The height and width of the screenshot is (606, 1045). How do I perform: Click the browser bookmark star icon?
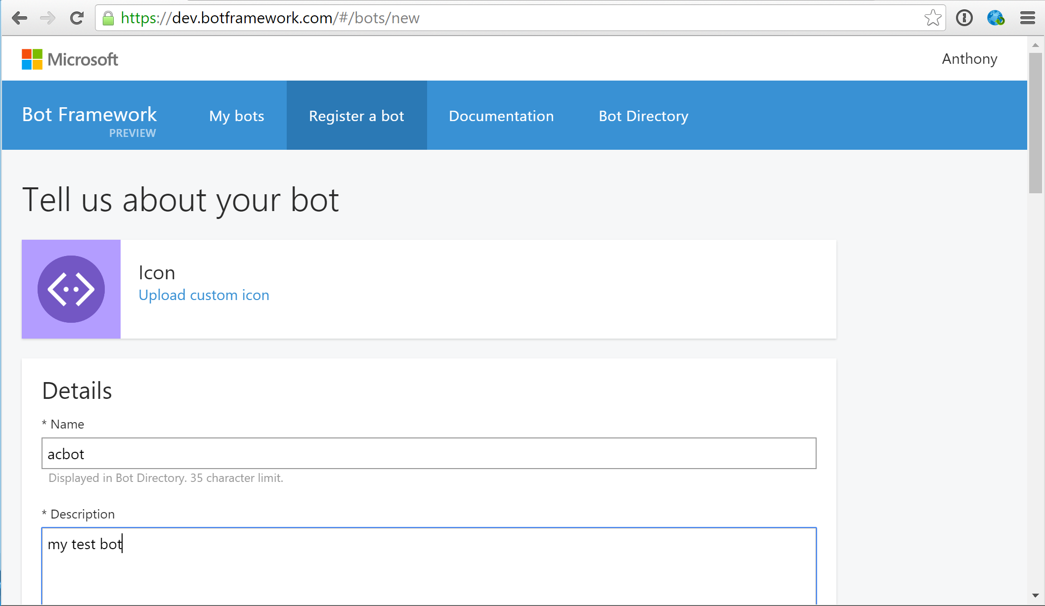coord(933,18)
